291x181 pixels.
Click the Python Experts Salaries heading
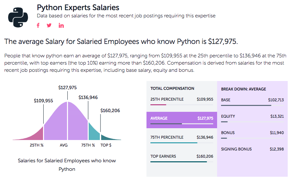click(x=78, y=7)
